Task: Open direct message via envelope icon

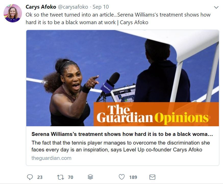Action: [152, 177]
